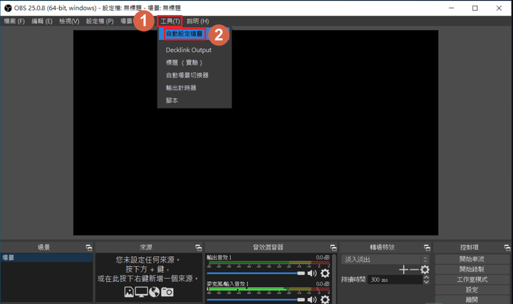This screenshot has height=304, width=513.
Task: Click the 持續時間 label
Action: 353,280
